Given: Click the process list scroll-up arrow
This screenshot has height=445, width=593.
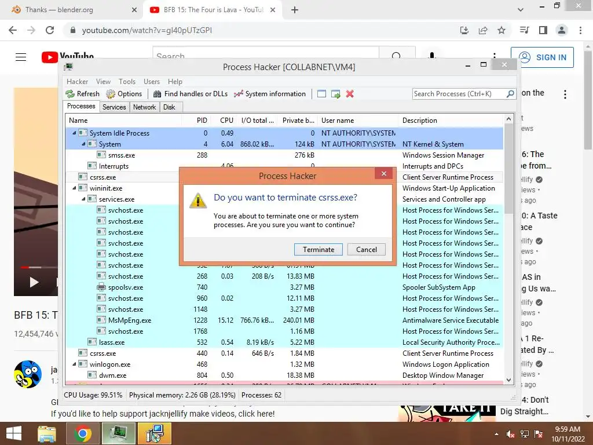Looking at the screenshot, I should pyautogui.click(x=508, y=119).
